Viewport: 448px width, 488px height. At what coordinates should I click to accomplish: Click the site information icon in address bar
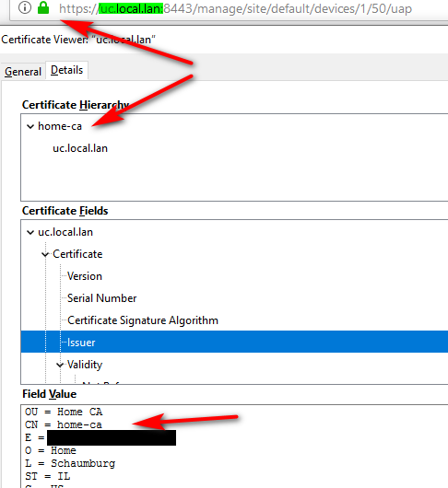25,7
